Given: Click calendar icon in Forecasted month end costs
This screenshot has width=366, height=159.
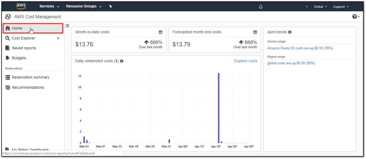Looking at the screenshot, I should [x=255, y=32].
